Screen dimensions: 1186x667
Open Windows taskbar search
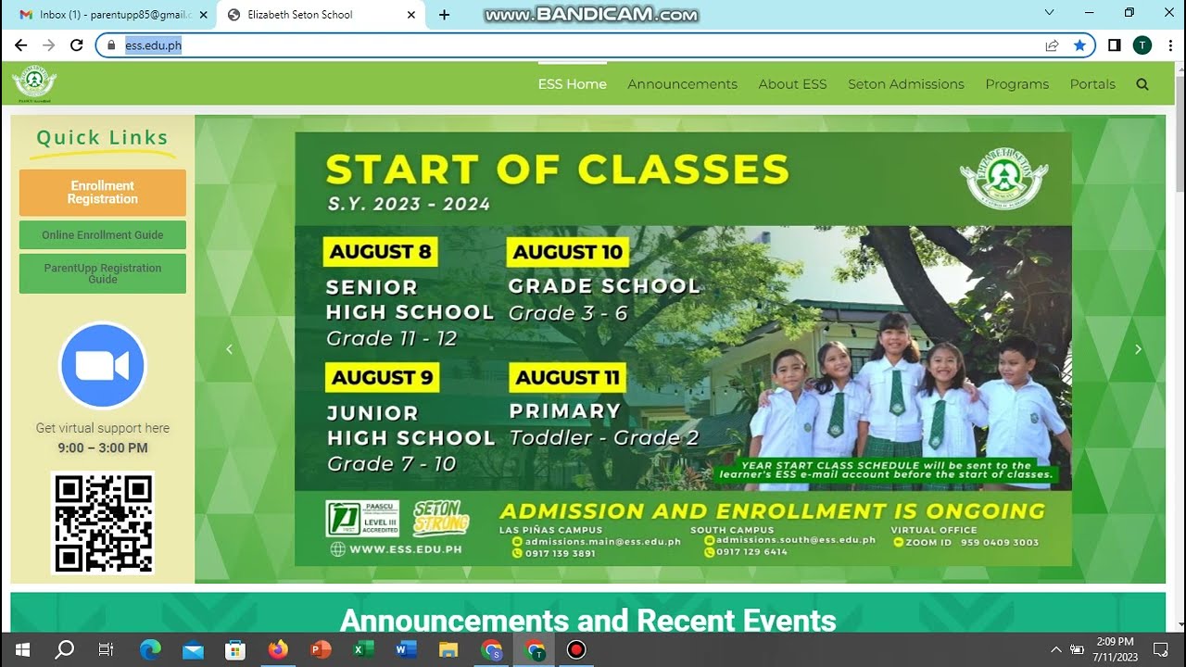[65, 649]
